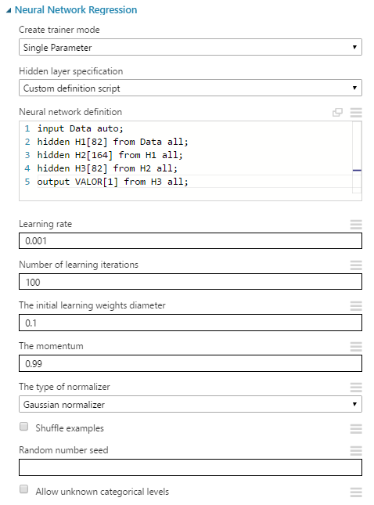
Task: Enable the Shuffle examples checkbox
Action: [23, 427]
